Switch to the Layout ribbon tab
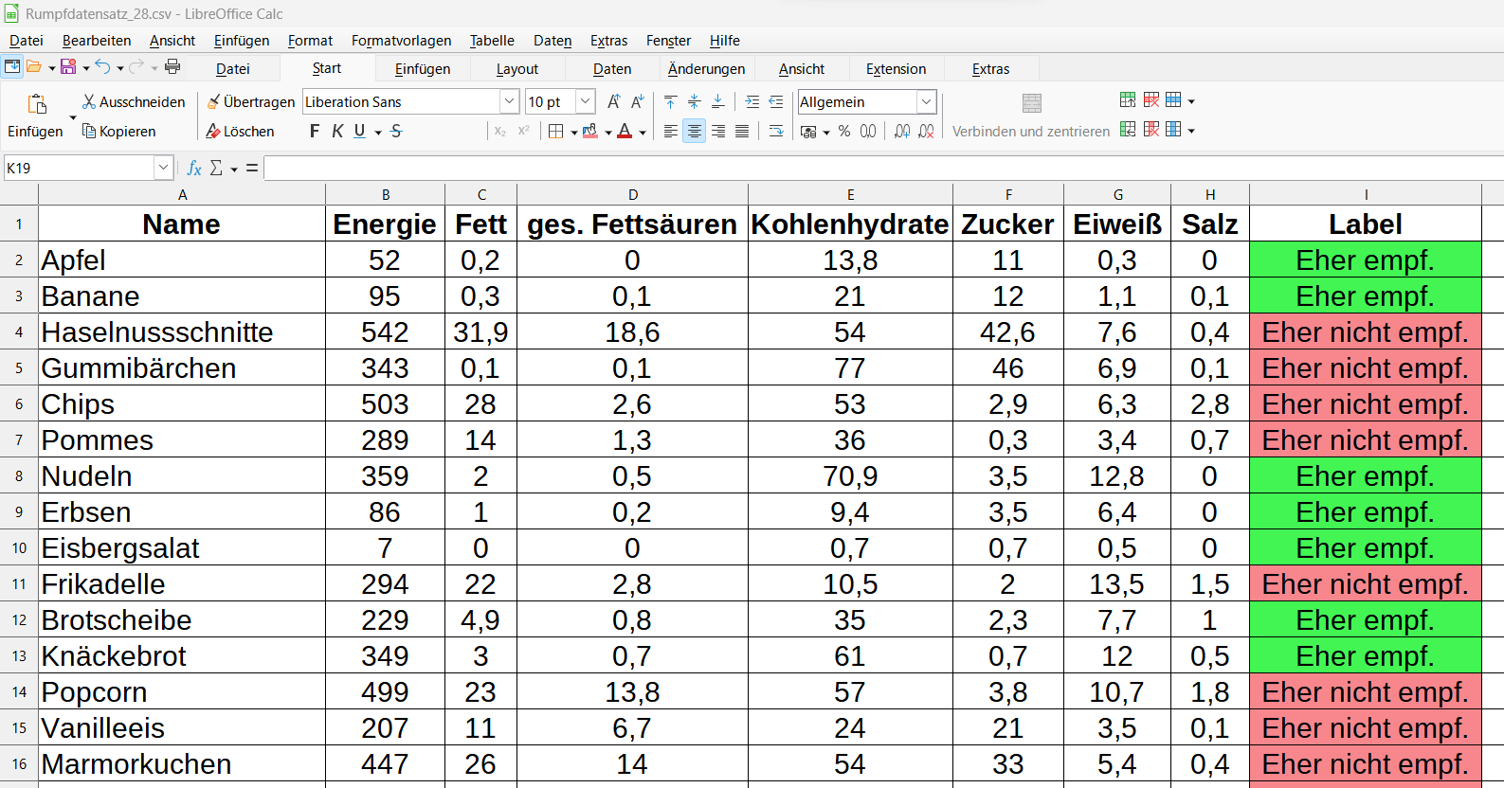 click(x=516, y=69)
